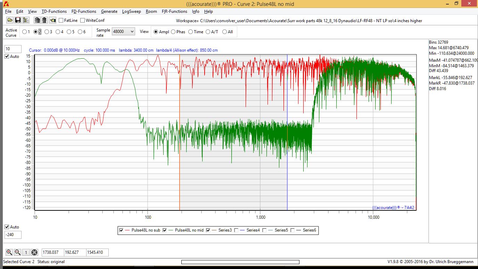Click the pointing hand icon
The width and height of the screenshot is (478, 269).
[x=52, y=20]
